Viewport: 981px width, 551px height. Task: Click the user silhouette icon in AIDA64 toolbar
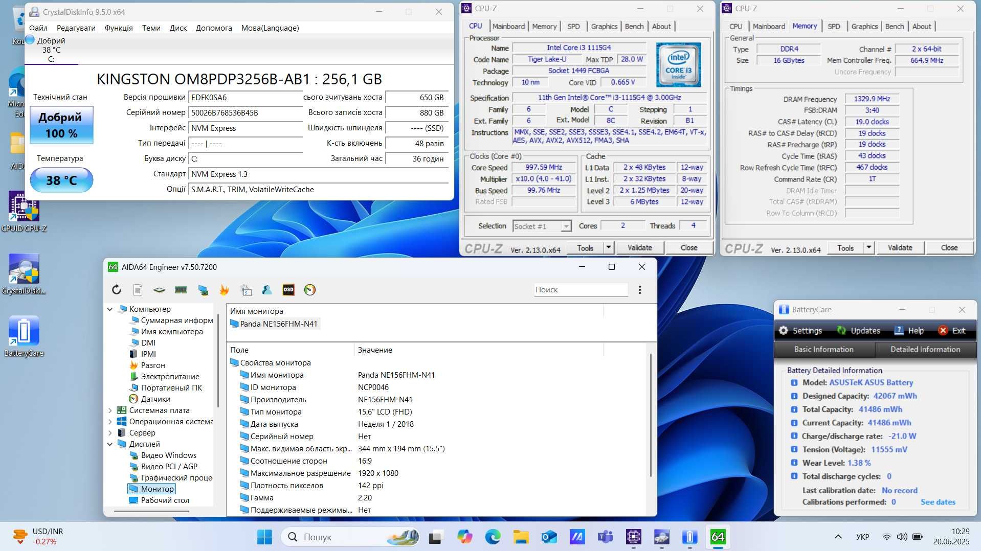[266, 290]
